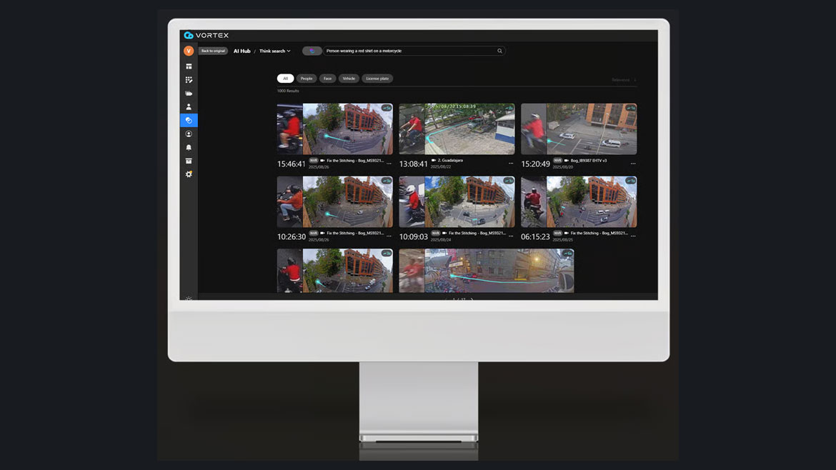Open the AI Hub sidebar icon
Viewport: 836px width, 470px height.
point(189,120)
